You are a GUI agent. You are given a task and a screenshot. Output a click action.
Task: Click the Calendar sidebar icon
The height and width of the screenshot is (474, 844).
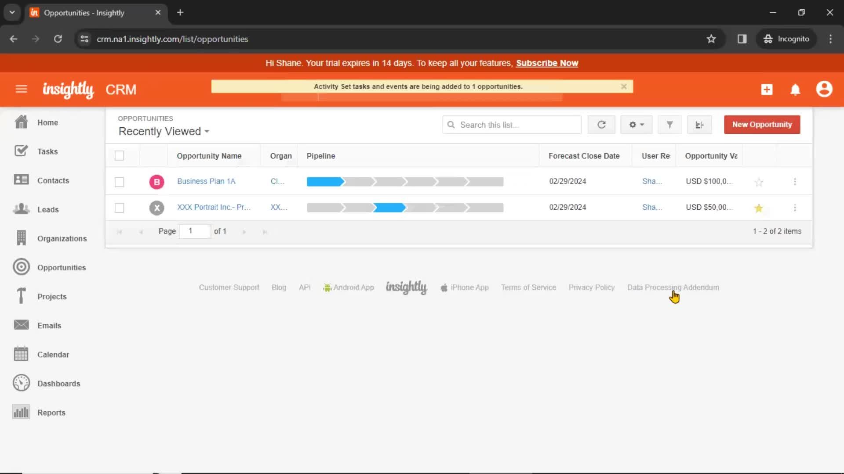[x=21, y=354]
